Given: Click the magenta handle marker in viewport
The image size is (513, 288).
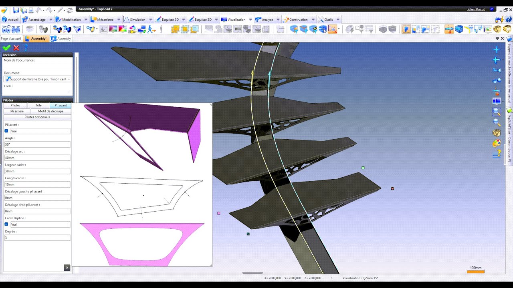Looking at the screenshot, I should [x=219, y=213].
